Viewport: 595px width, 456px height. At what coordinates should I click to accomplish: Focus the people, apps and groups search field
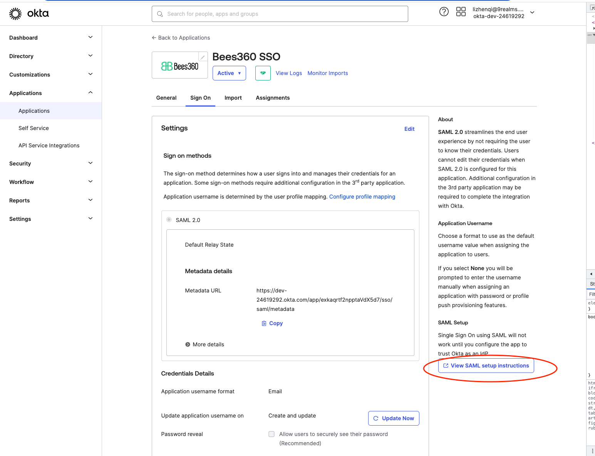280,14
